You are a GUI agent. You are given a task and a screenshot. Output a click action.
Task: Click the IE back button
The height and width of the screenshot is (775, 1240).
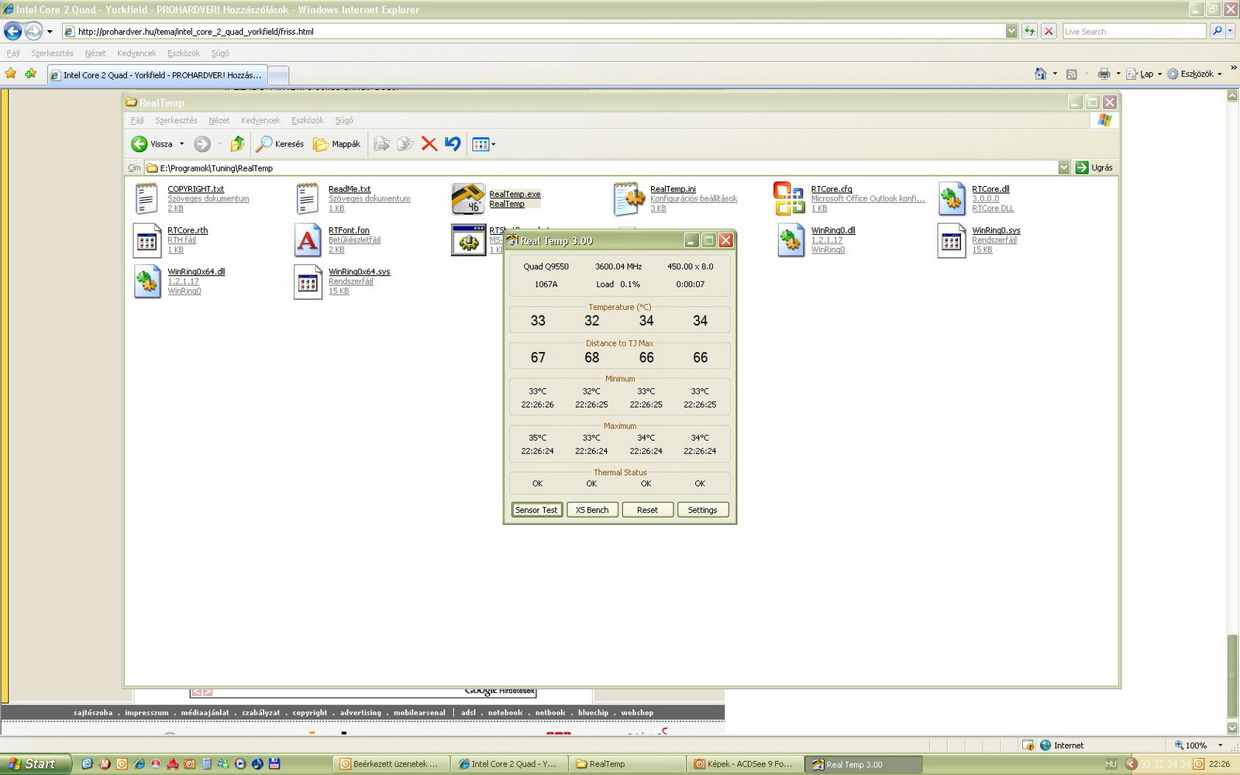[13, 31]
